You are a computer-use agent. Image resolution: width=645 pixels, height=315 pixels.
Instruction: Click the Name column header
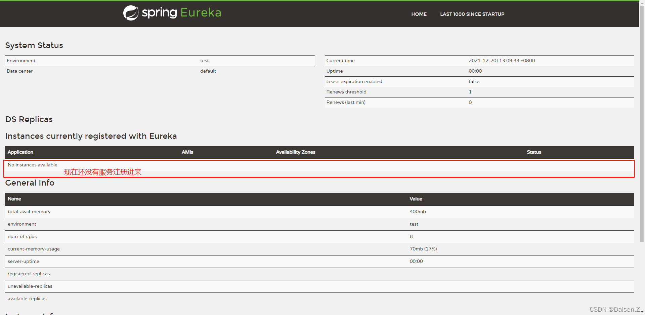(x=14, y=199)
